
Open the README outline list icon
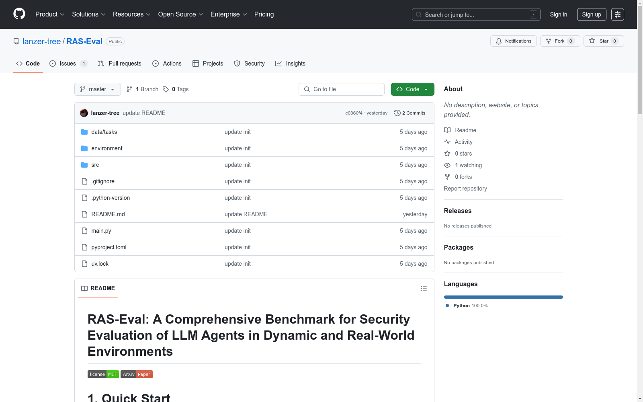coord(424,289)
